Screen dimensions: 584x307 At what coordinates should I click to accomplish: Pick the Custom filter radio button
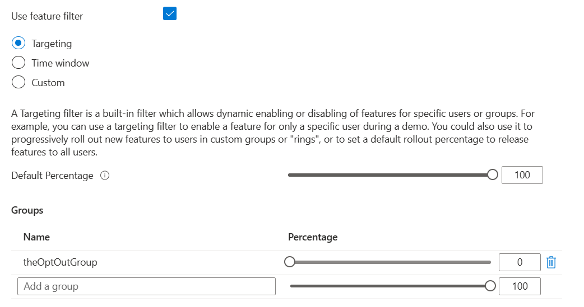coord(18,82)
